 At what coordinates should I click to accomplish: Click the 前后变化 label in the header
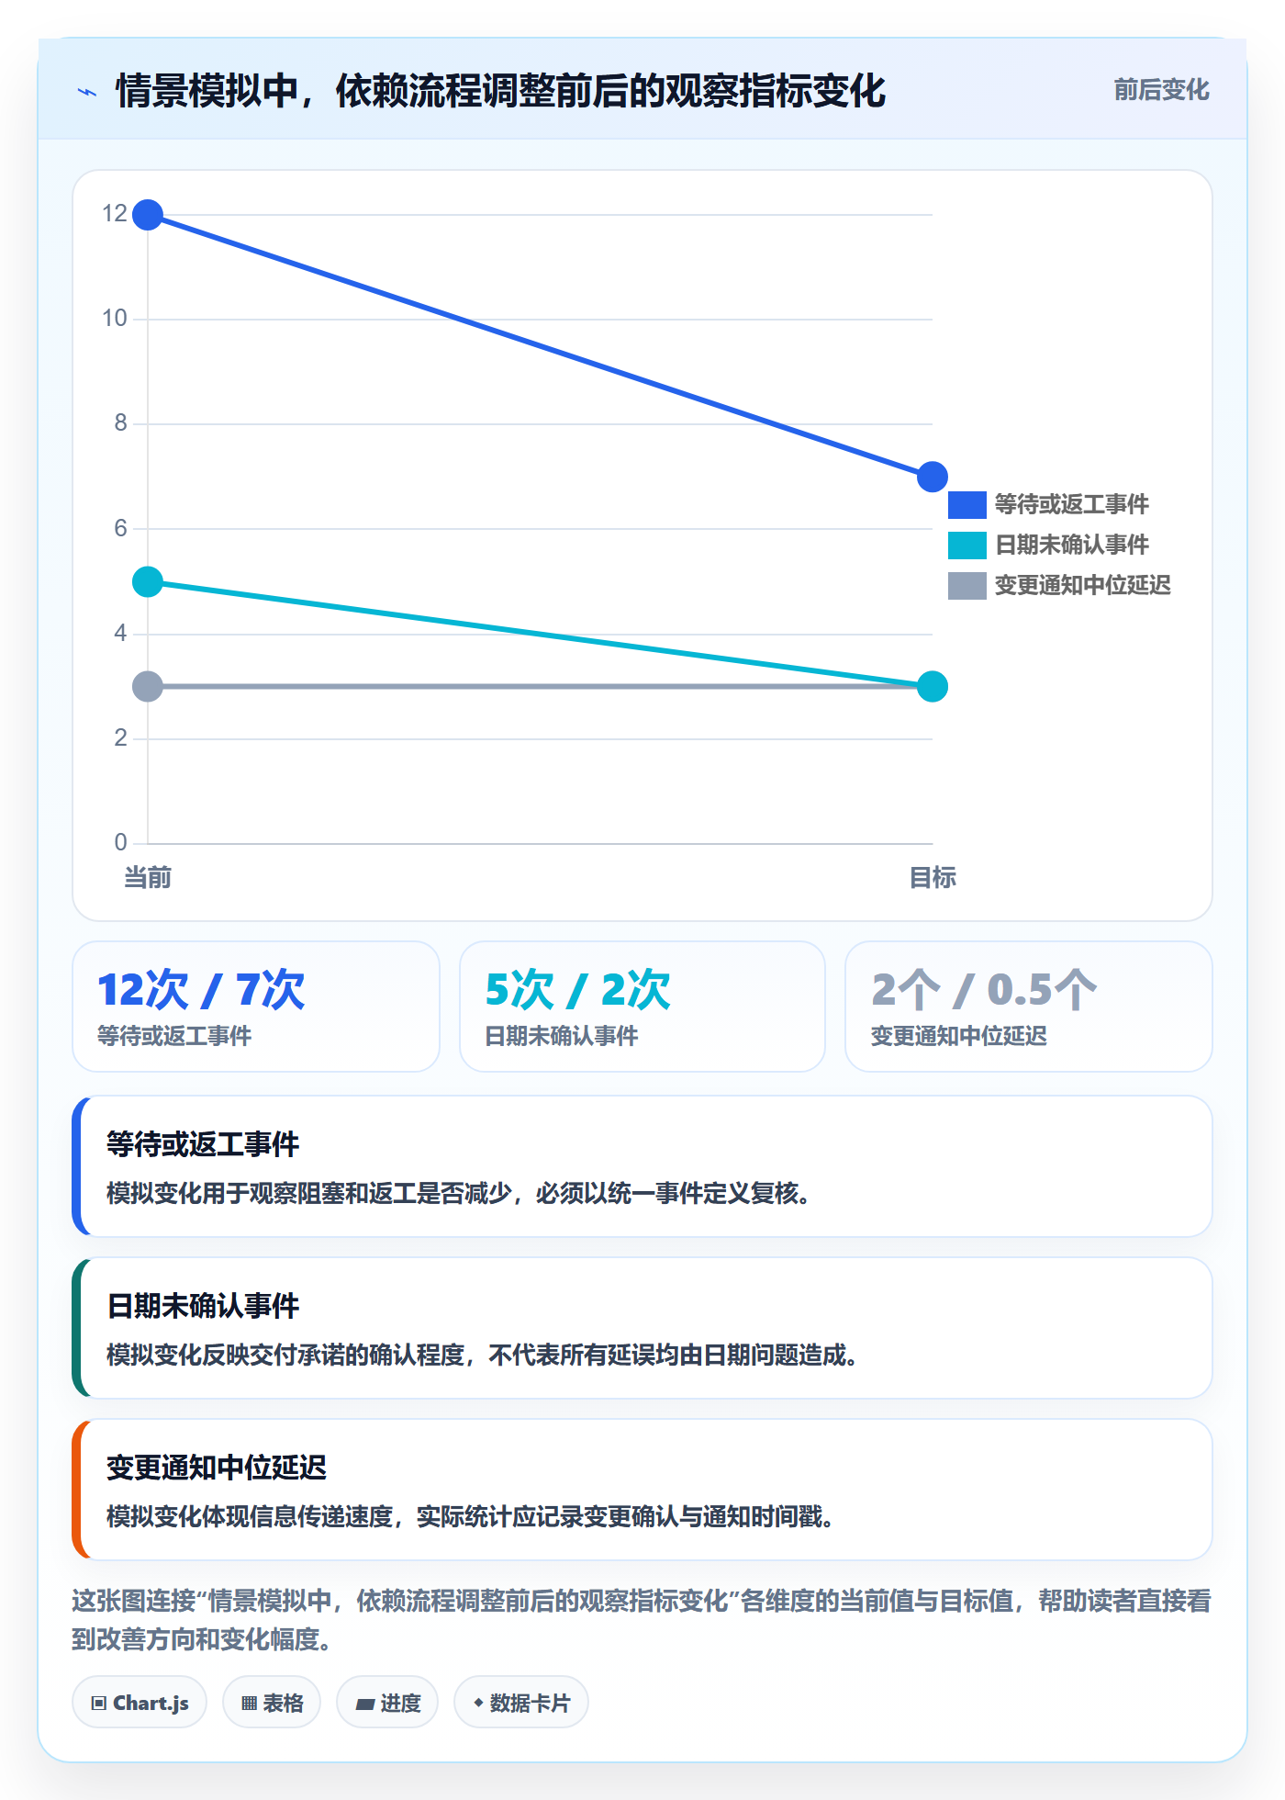[1161, 90]
